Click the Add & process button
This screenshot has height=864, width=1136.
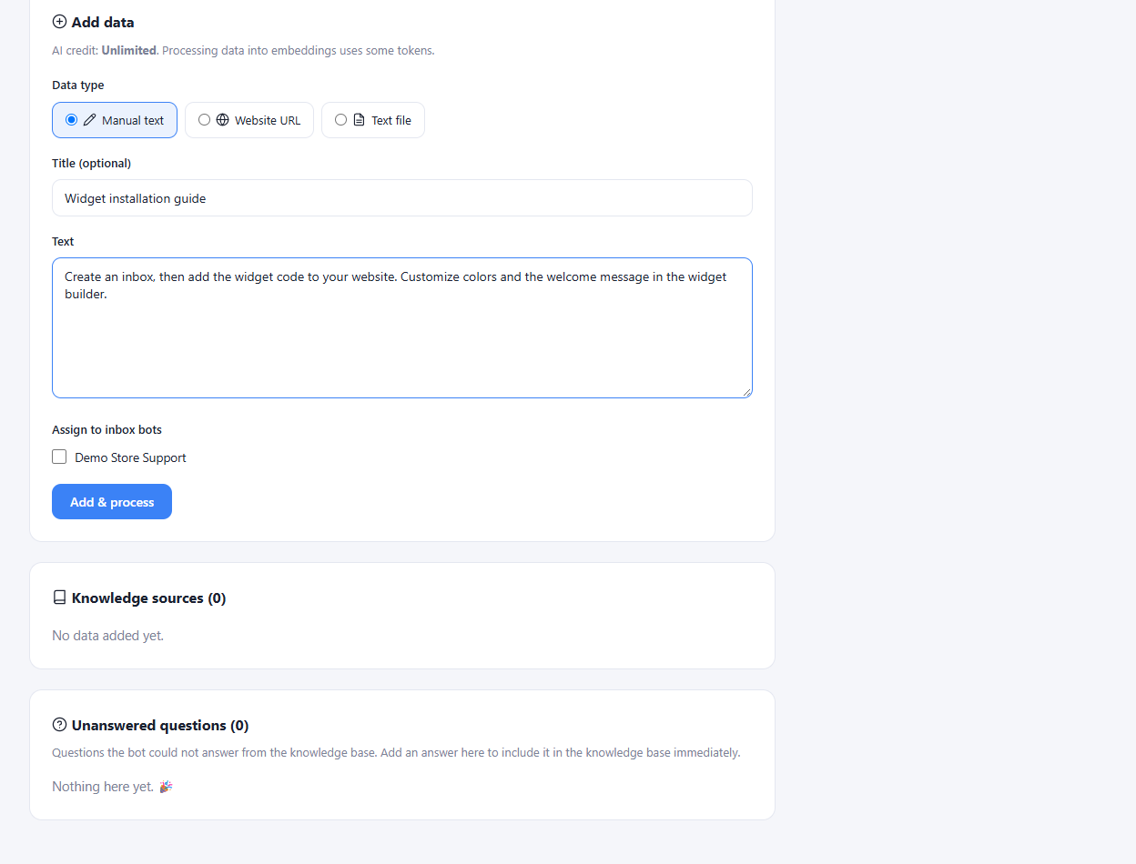(x=112, y=502)
